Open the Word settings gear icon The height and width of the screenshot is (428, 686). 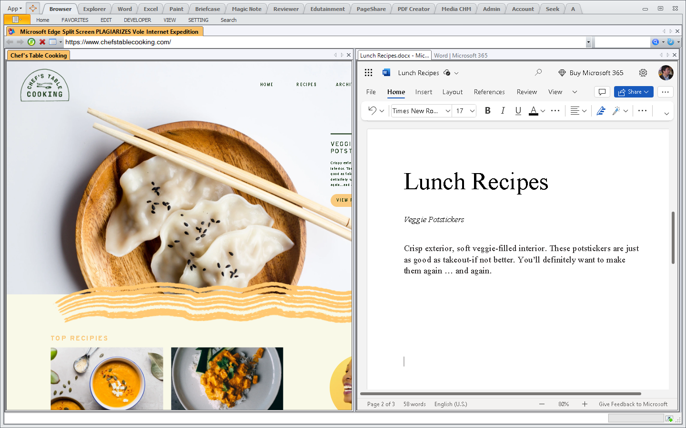click(643, 73)
